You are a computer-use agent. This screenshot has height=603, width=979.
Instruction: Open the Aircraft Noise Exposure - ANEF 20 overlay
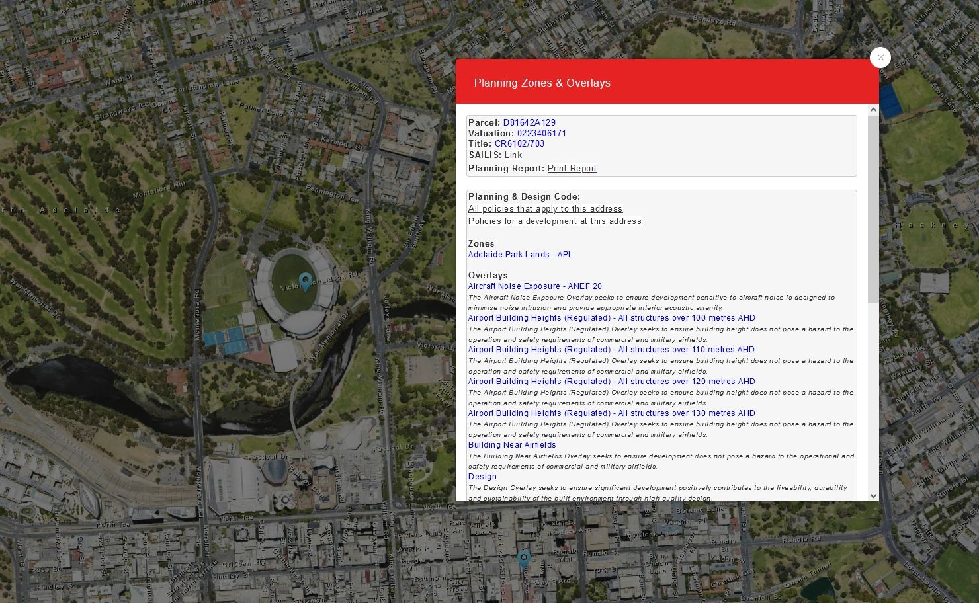(x=534, y=286)
